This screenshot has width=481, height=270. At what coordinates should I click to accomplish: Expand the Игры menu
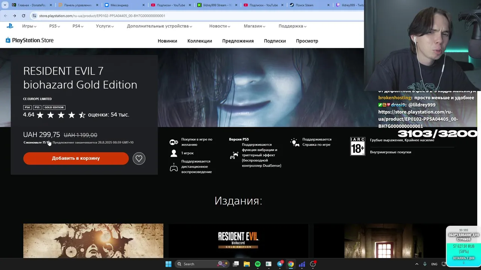(29, 26)
